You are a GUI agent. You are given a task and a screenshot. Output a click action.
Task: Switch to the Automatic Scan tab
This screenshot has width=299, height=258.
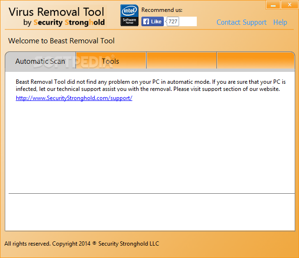pos(41,60)
